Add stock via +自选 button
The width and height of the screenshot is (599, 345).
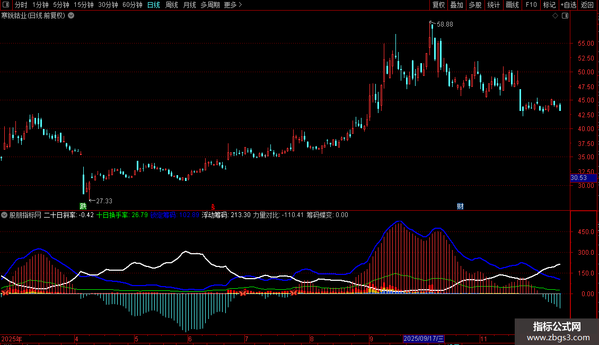(568, 5)
